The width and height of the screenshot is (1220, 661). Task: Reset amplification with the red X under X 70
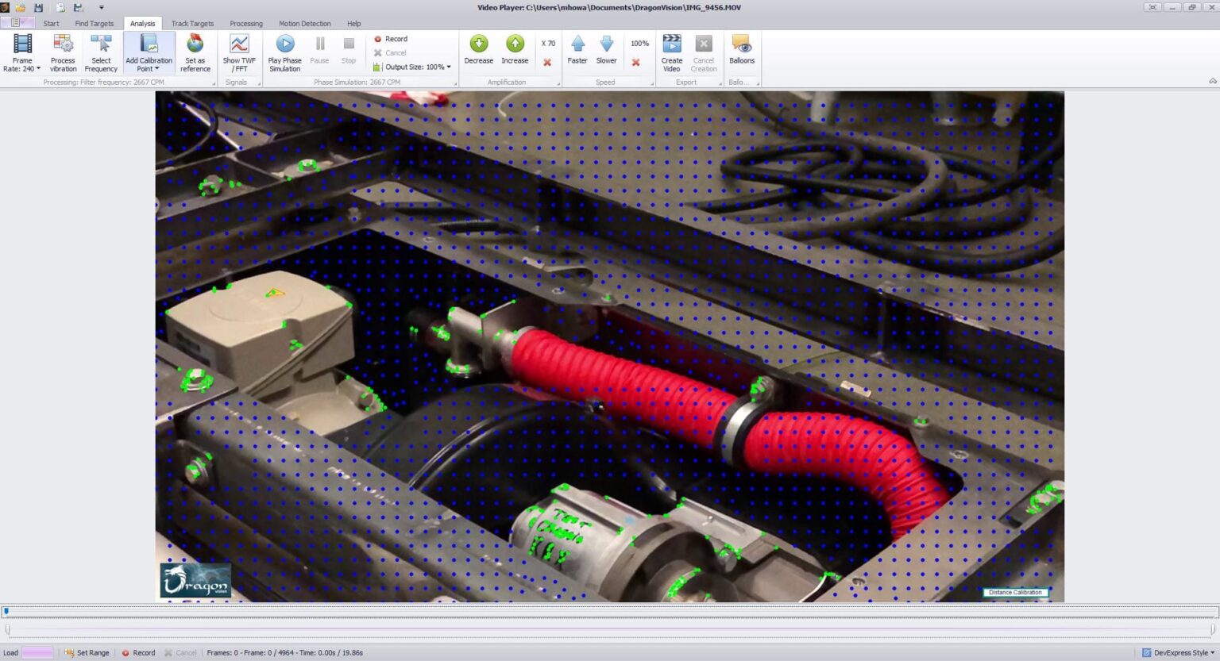547,62
